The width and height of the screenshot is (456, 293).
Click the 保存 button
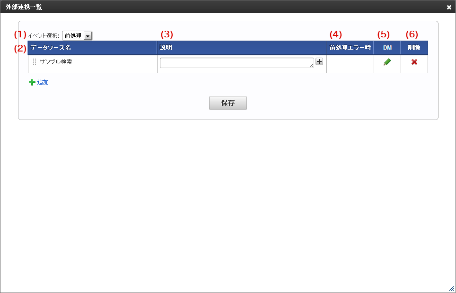pyautogui.click(x=228, y=103)
